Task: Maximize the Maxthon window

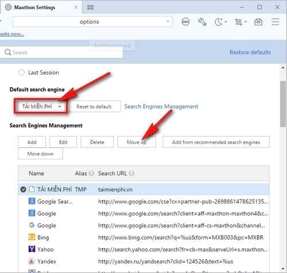Action: pos(259,7)
